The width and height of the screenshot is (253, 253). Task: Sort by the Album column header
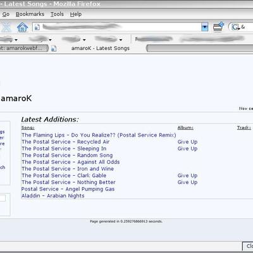[x=185, y=128]
